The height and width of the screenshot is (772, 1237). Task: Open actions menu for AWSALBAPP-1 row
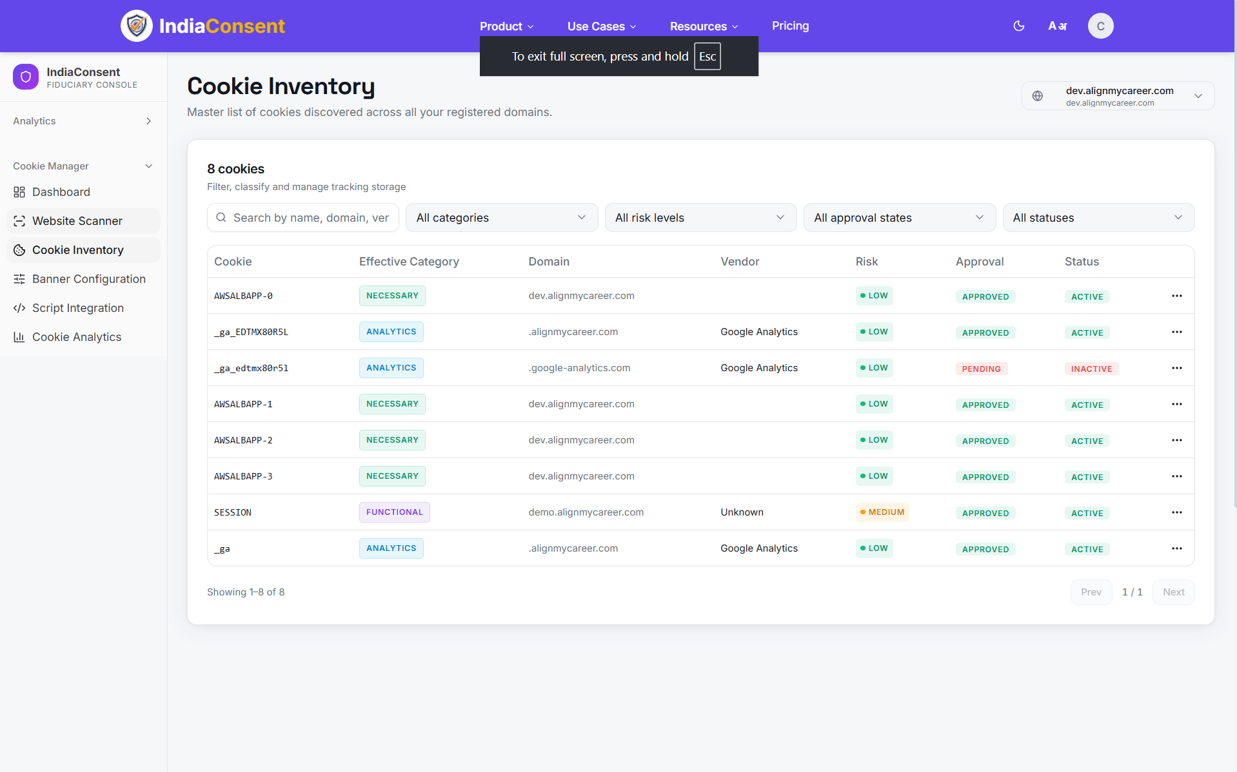(1177, 404)
